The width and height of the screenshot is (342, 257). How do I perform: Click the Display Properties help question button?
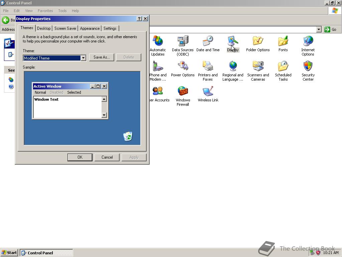click(x=139, y=19)
